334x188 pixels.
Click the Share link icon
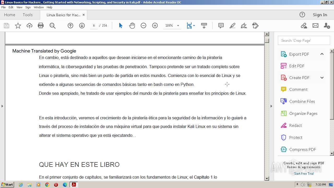(x=304, y=26)
